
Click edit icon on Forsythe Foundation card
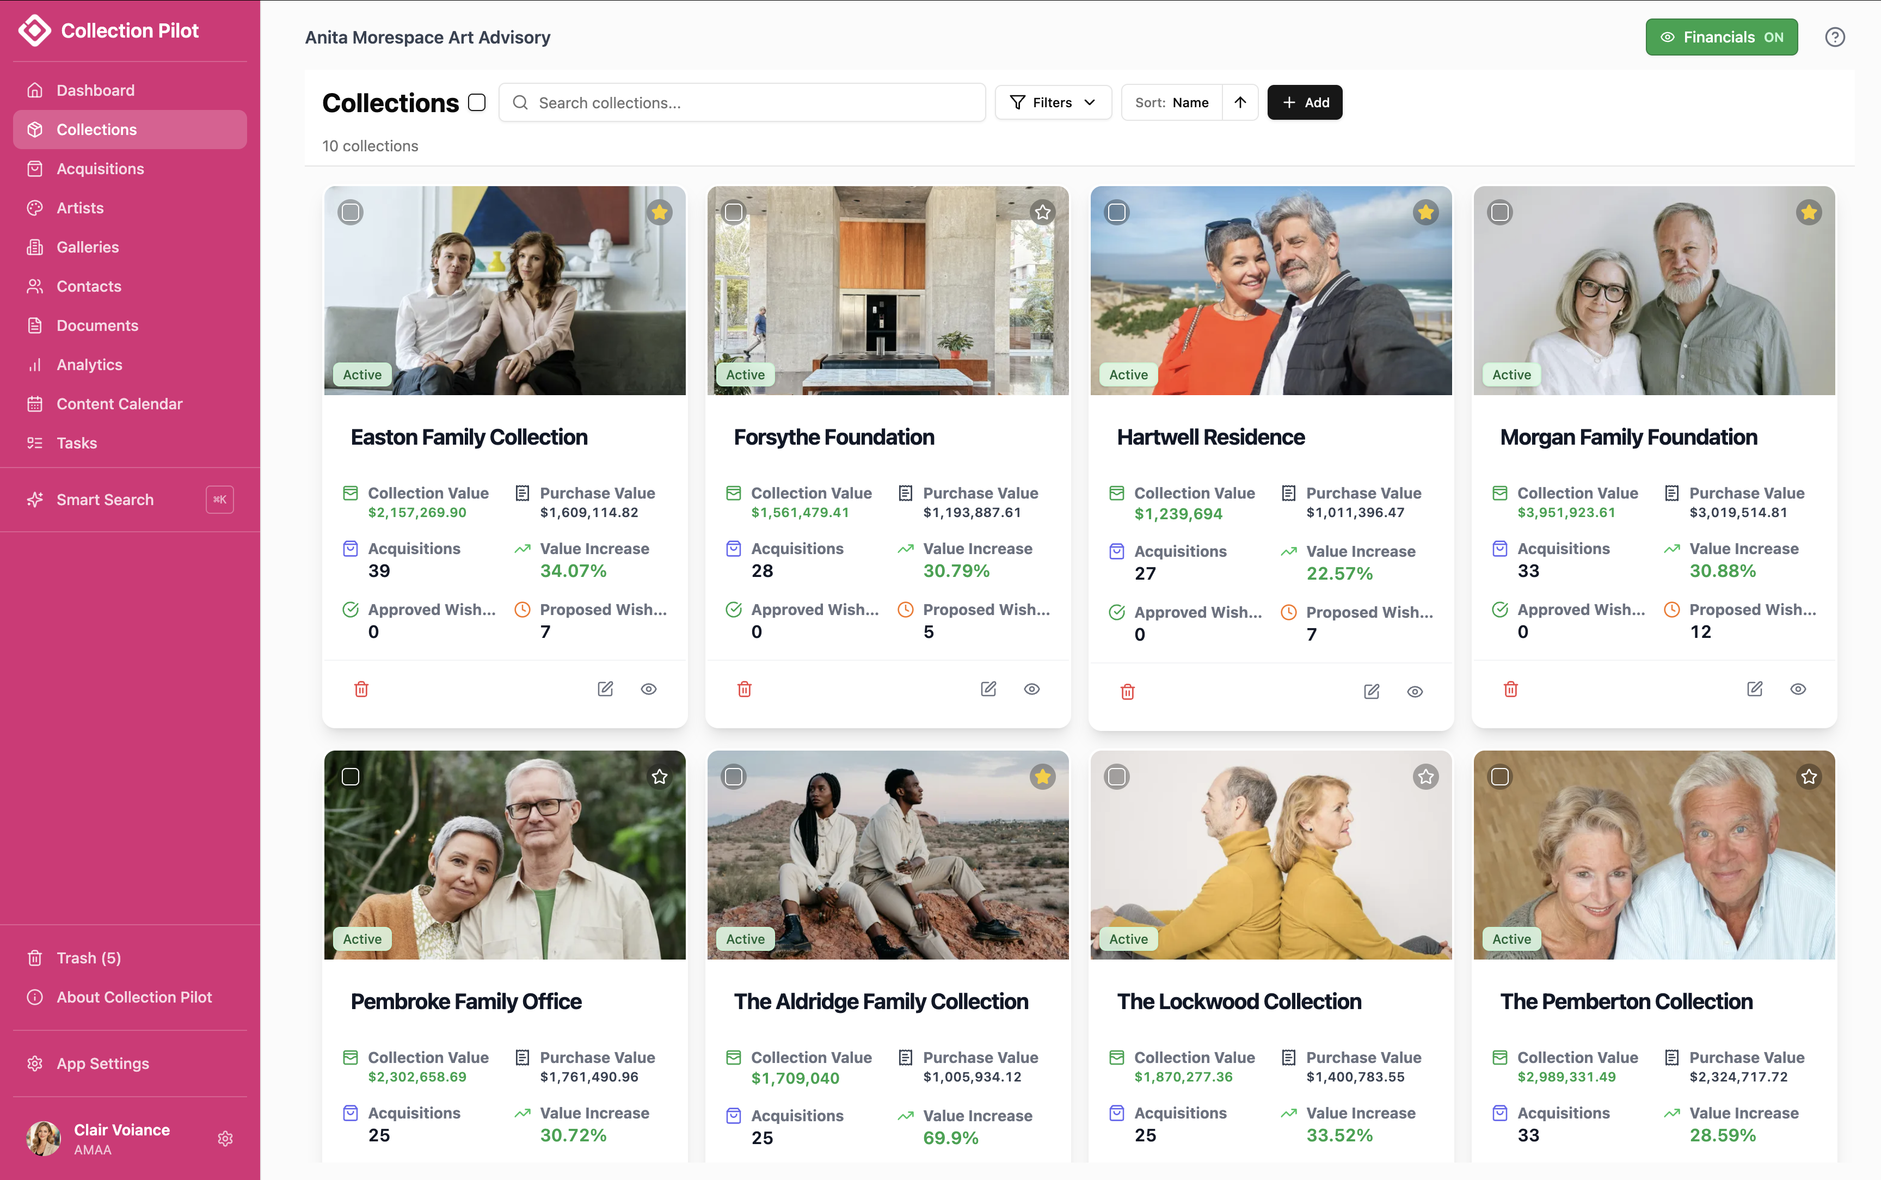point(988,689)
